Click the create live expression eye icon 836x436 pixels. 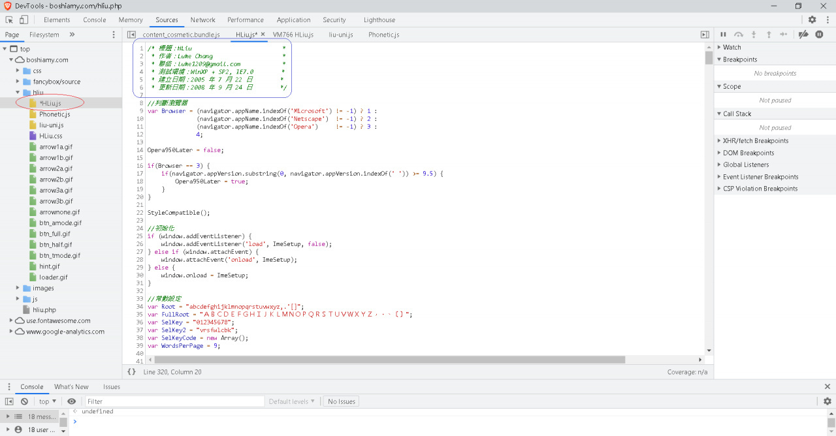coord(72,401)
